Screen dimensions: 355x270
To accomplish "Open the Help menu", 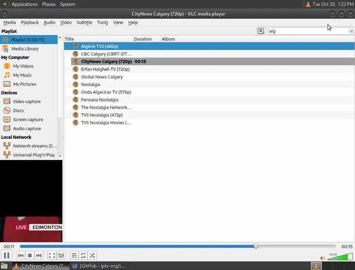I will pyautogui.click(x=133, y=23).
